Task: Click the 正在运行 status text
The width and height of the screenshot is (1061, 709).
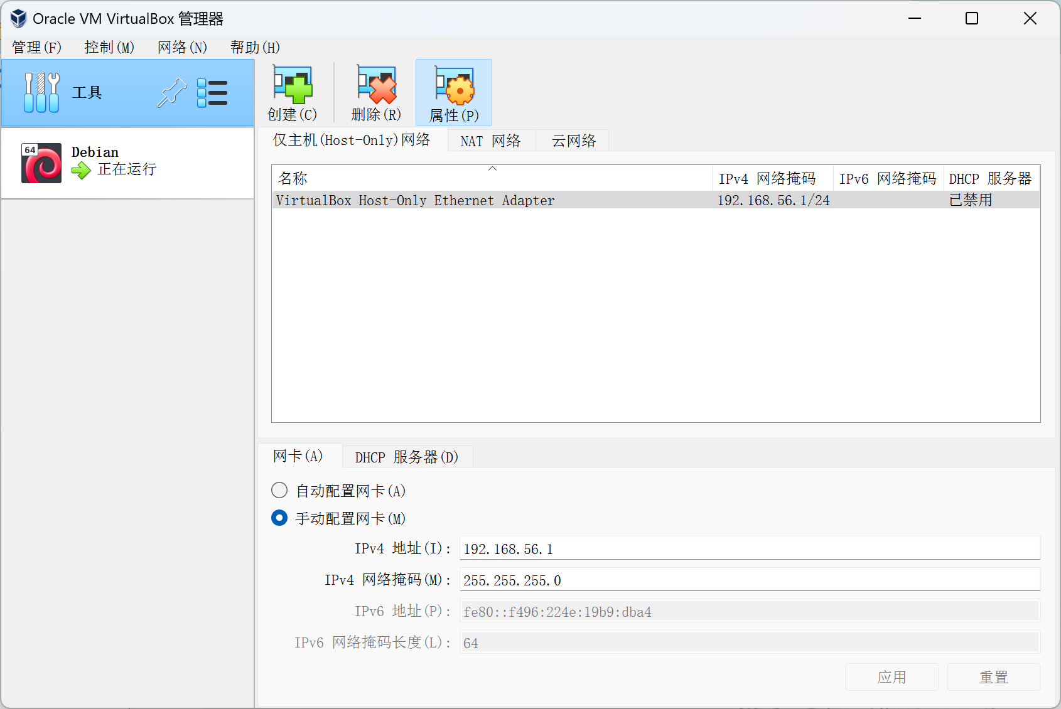Action: [x=127, y=169]
